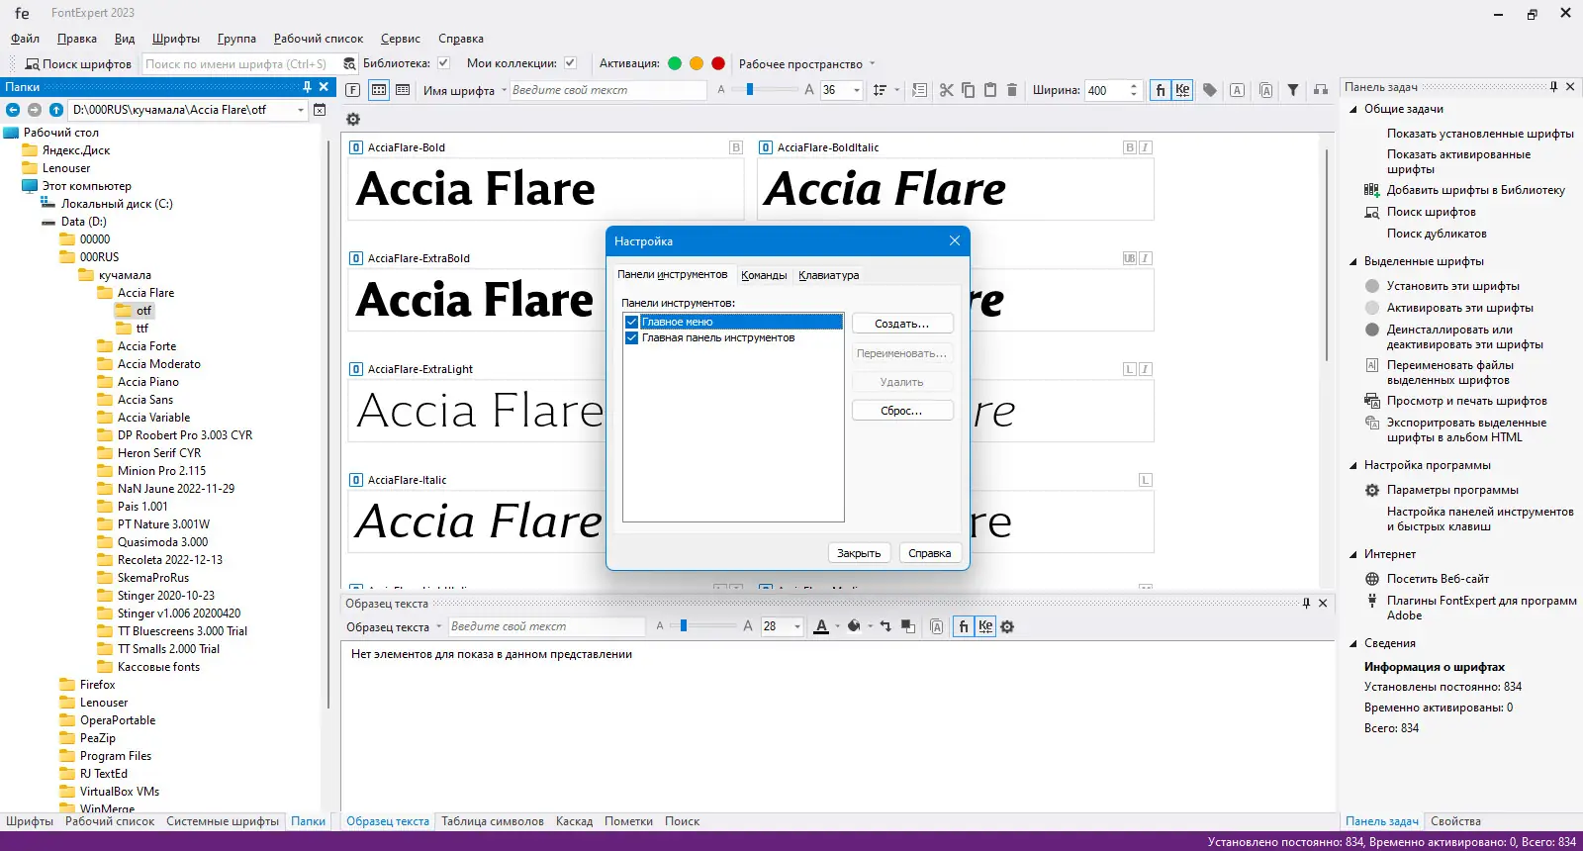Click the text color icon in sample toolbar
1583x851 pixels.
821,626
